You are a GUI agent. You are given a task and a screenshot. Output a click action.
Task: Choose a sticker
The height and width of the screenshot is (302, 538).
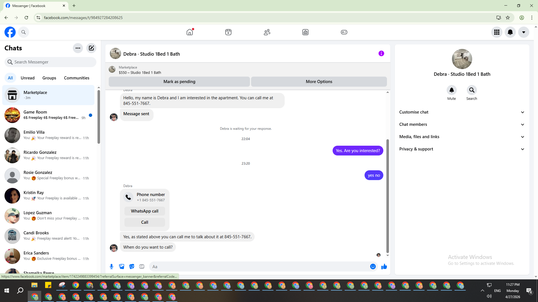tap(132, 266)
